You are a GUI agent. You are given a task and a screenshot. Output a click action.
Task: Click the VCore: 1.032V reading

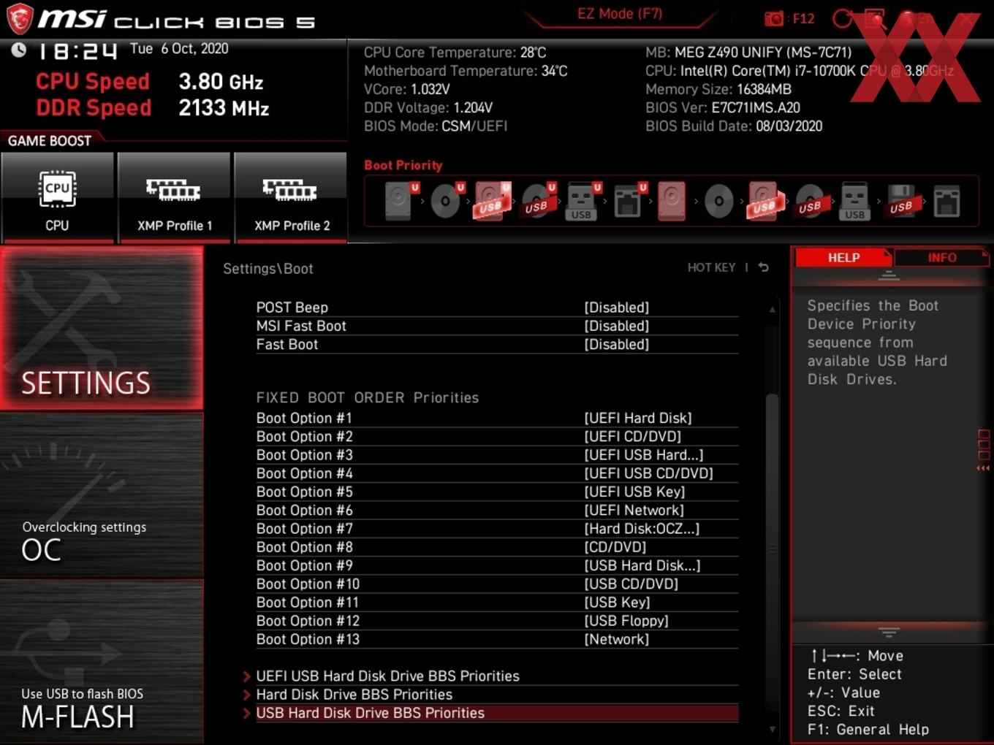[x=407, y=89]
